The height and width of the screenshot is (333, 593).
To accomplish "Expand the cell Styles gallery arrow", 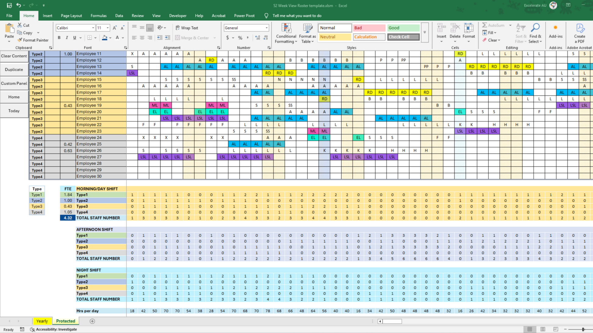I will [424, 33].
